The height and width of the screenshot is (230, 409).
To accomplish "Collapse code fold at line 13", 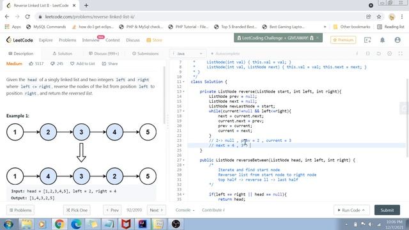I will tap(183, 91).
